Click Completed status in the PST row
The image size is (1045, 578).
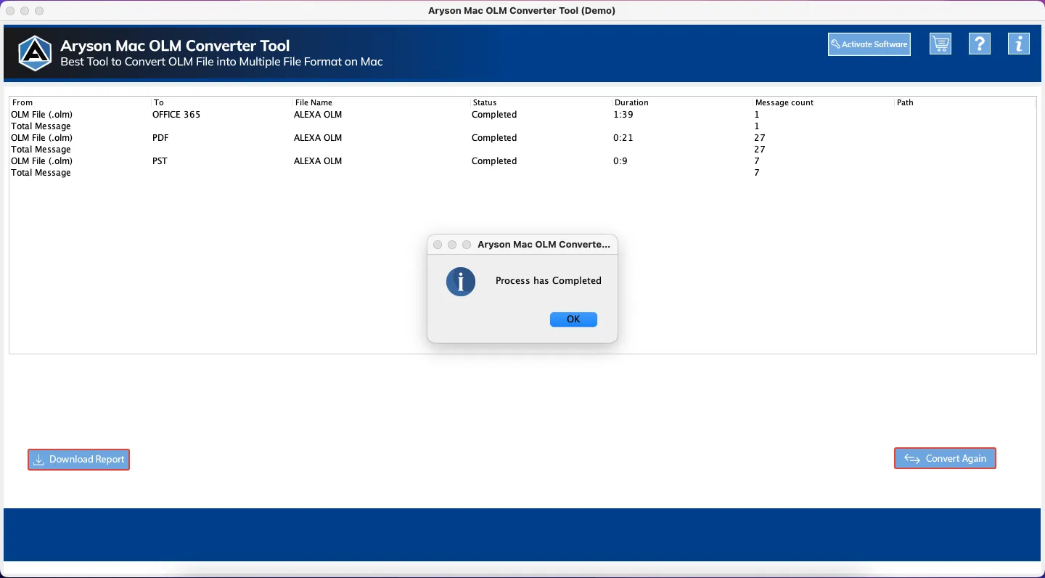pyautogui.click(x=494, y=161)
